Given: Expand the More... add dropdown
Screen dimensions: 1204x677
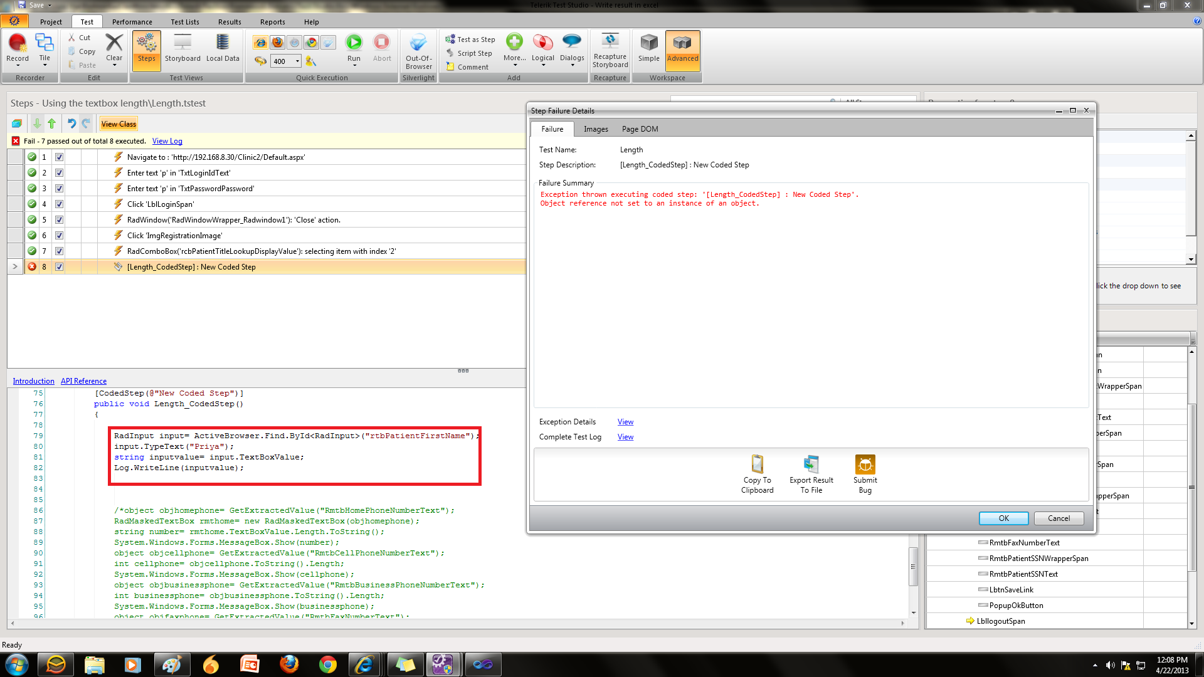Looking at the screenshot, I should click(514, 58).
